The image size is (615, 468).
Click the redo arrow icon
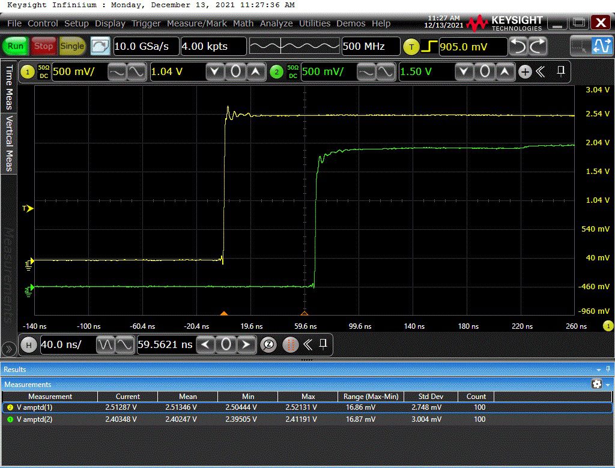[x=538, y=46]
